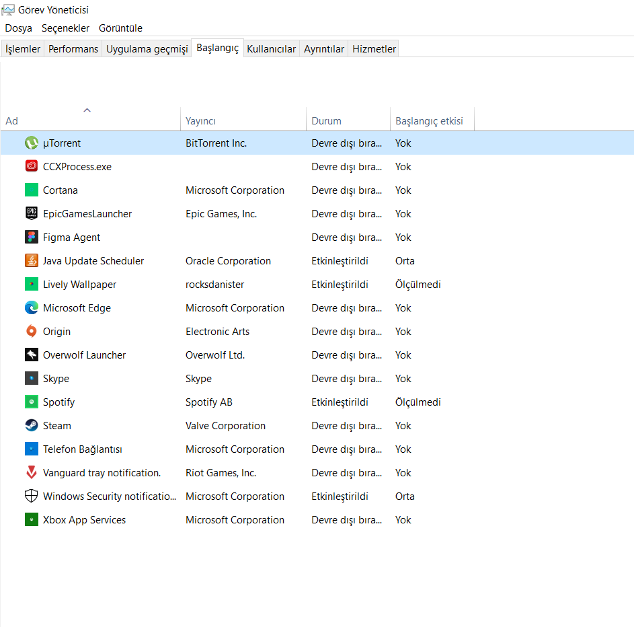Switch to the Kullanıcılar tab

point(272,48)
